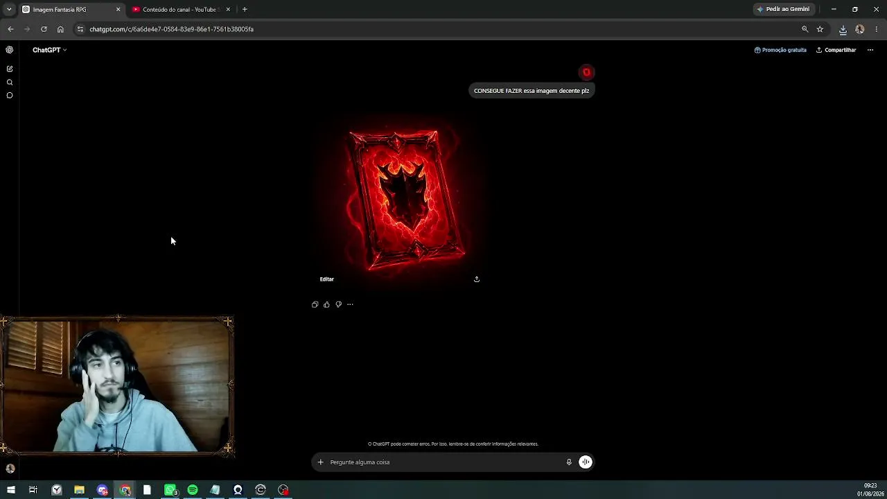
Task: Open chat search from the sidebar
Action: point(10,82)
